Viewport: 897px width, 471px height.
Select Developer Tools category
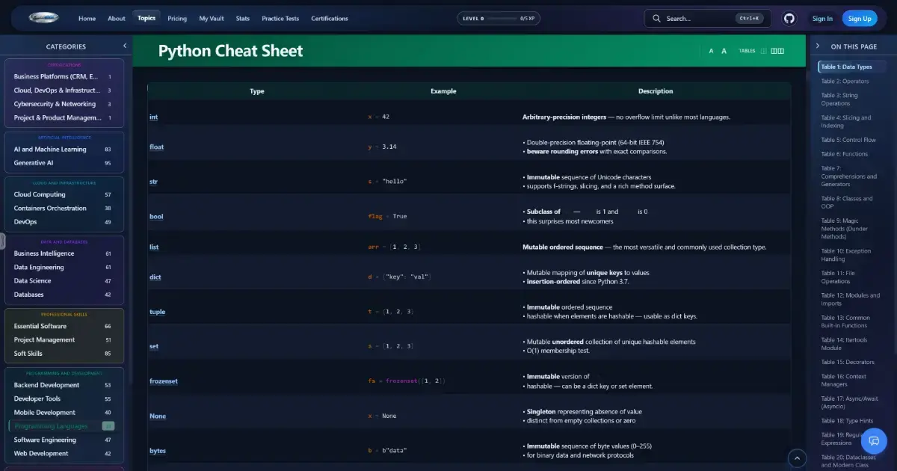(x=64, y=398)
